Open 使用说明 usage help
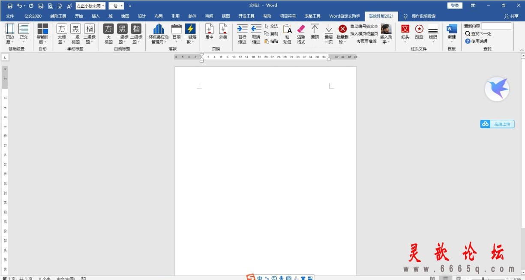Viewport: 525px width, 280px height. [x=476, y=41]
